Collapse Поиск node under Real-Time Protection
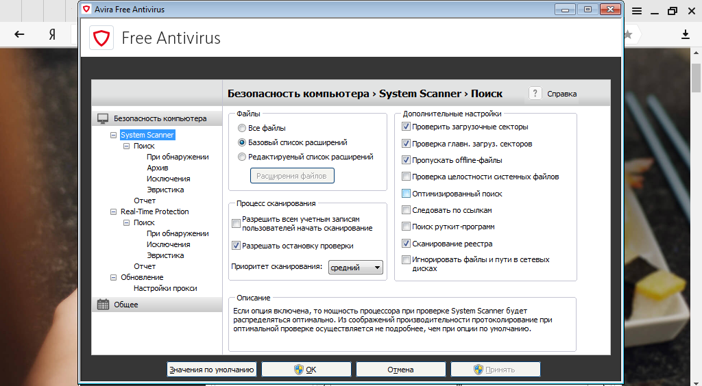Screen dimensions: 702x386 pos(126,222)
